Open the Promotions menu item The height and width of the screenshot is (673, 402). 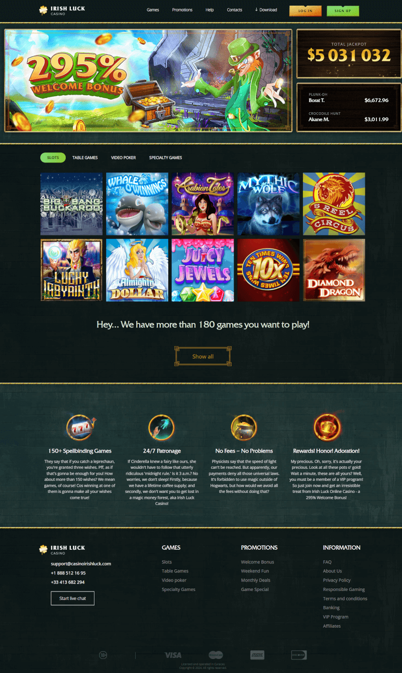point(182,10)
